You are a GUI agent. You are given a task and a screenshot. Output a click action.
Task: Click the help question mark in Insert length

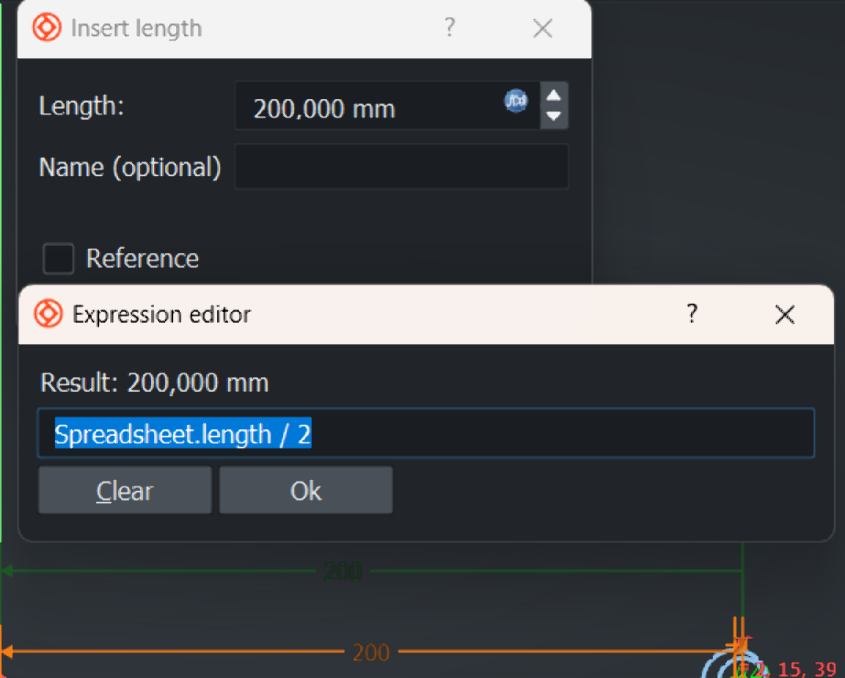coord(449,28)
